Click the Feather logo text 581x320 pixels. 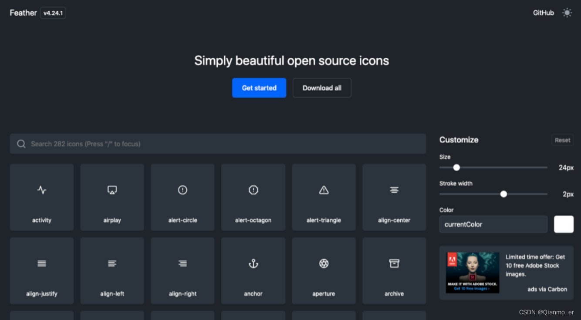23,13
